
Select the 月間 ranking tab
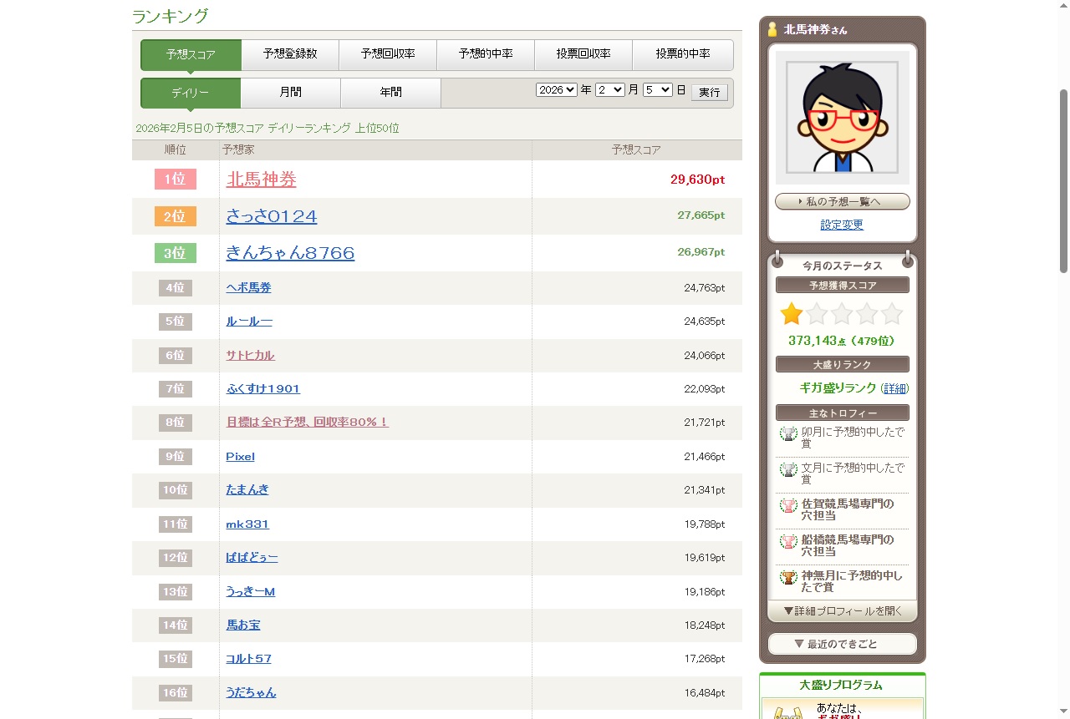(x=290, y=93)
